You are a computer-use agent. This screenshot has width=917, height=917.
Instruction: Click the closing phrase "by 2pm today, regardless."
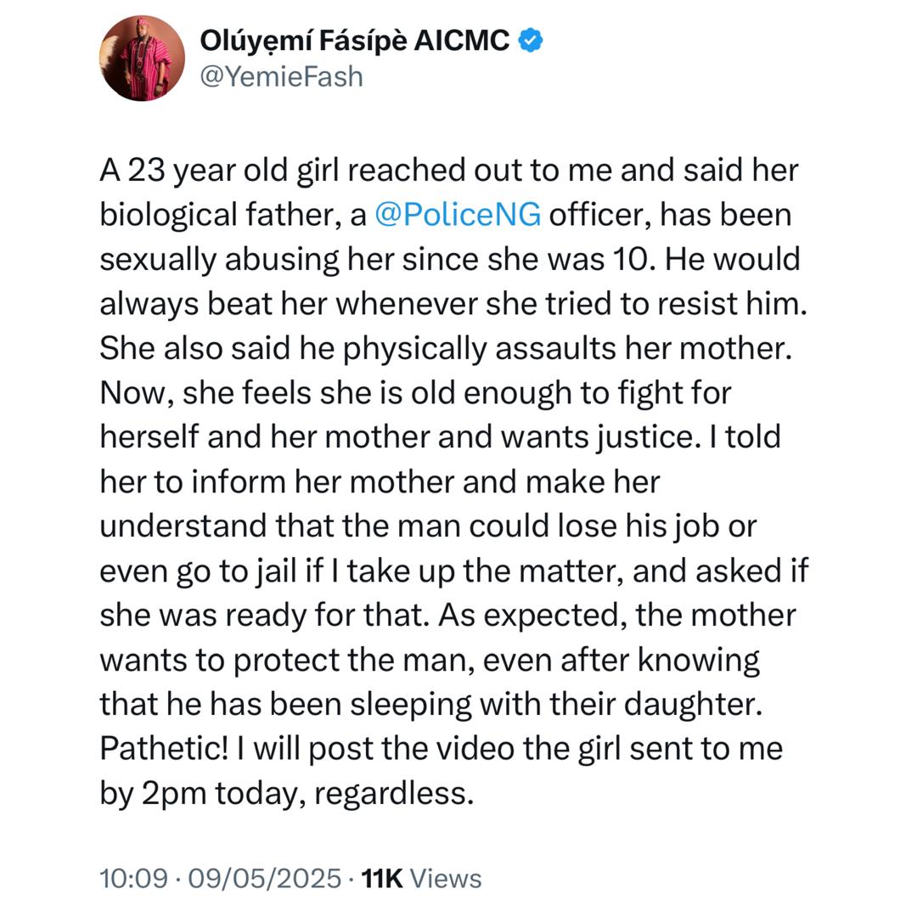284,794
